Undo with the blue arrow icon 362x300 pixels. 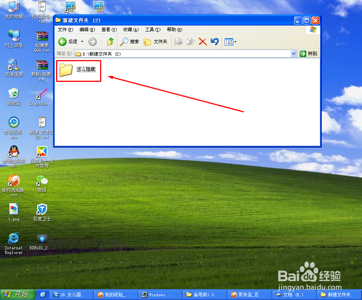coord(215,42)
